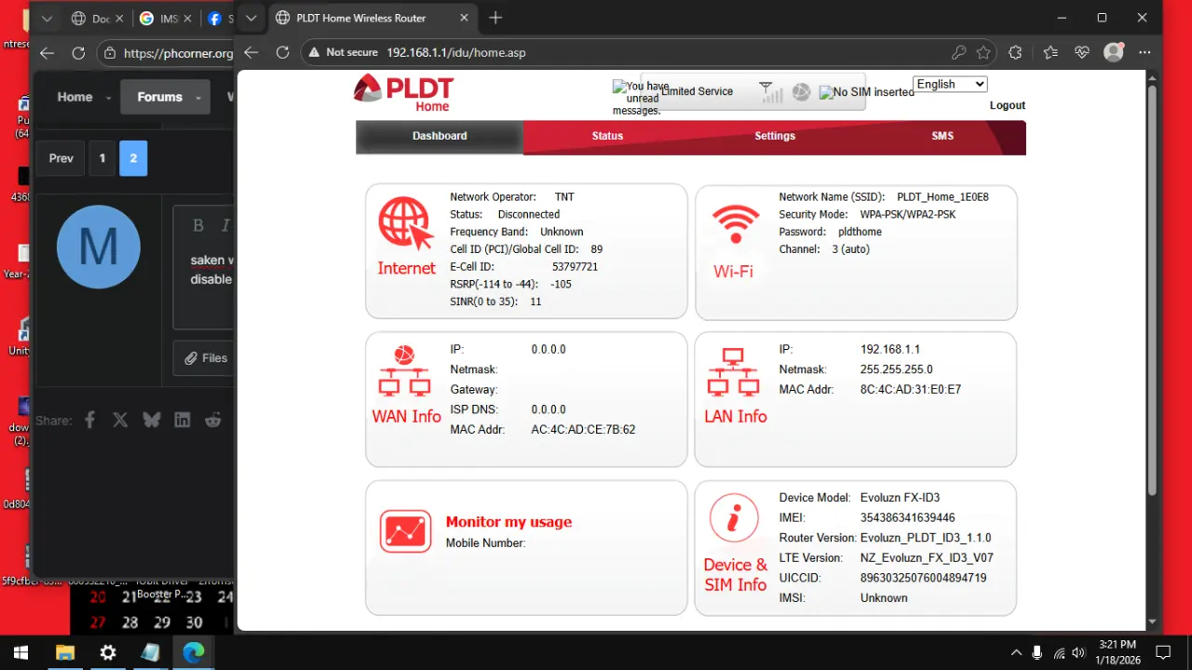Open a new tab in router window

pyautogui.click(x=495, y=18)
